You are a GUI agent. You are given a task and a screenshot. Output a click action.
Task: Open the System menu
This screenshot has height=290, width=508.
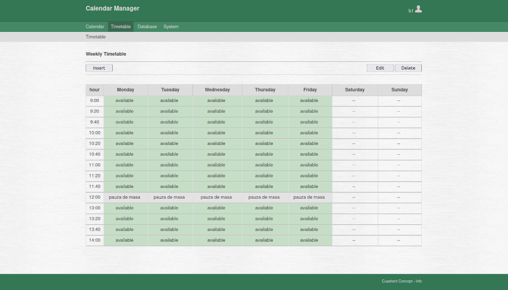171,27
